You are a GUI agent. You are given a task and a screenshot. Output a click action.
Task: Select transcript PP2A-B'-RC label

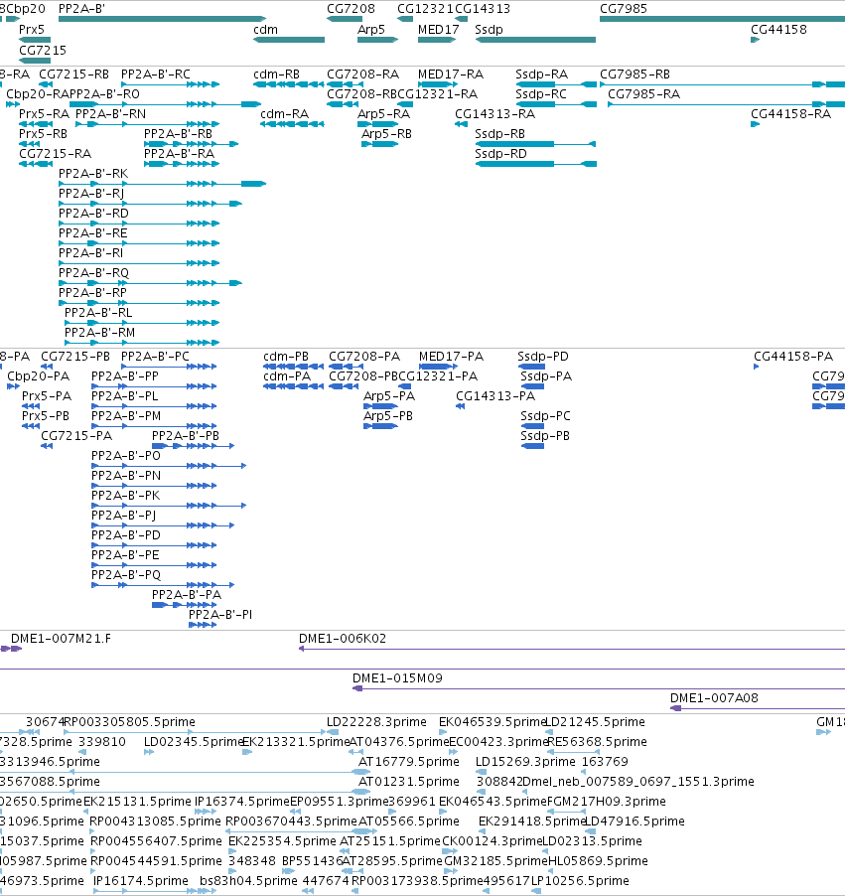tap(156, 75)
